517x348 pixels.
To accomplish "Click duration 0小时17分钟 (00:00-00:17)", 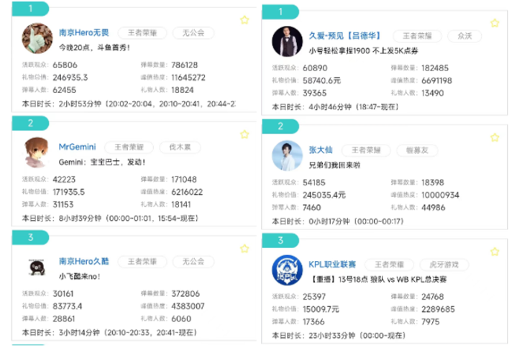I will click(357, 221).
